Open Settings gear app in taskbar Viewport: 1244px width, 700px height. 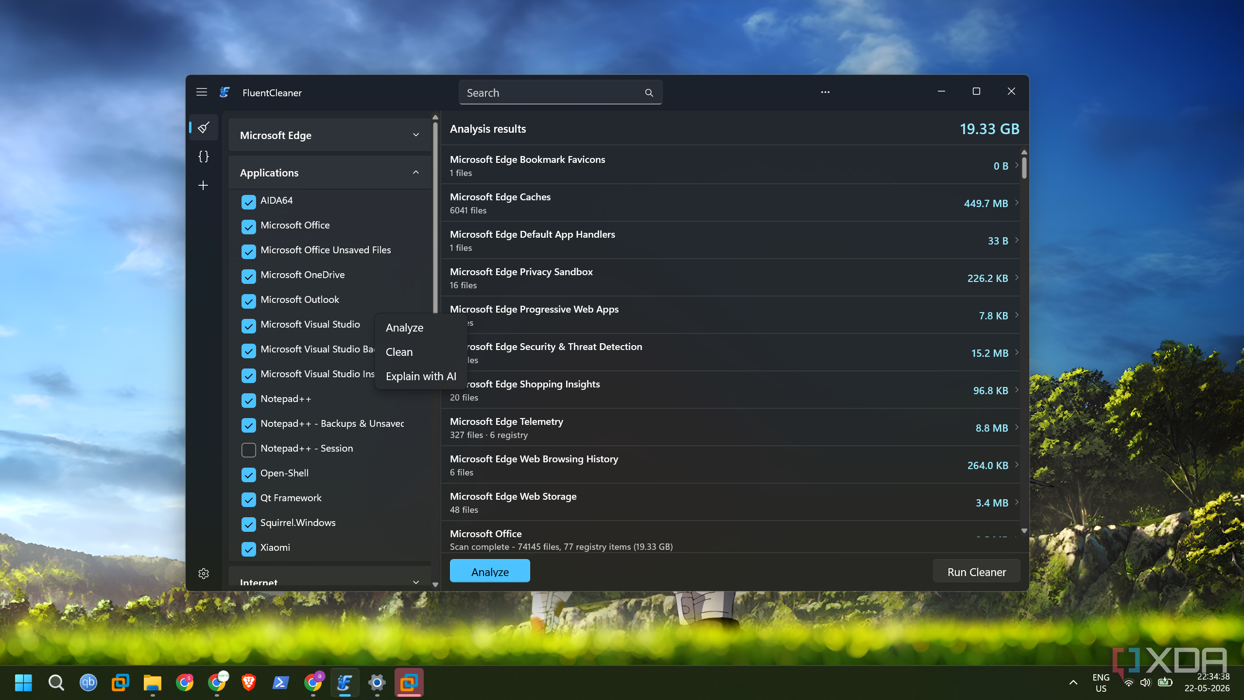(377, 683)
